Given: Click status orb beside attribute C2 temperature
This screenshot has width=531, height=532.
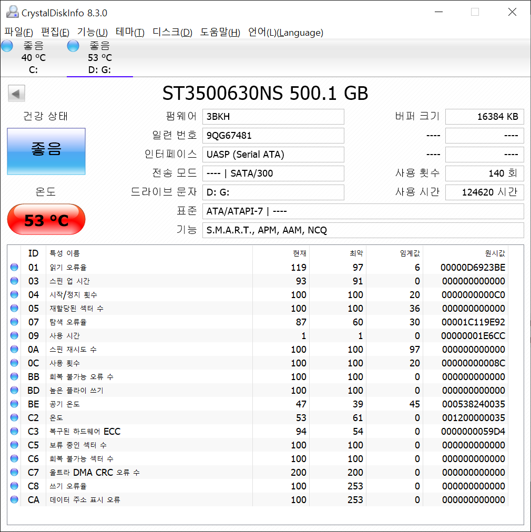Looking at the screenshot, I should coord(14,418).
